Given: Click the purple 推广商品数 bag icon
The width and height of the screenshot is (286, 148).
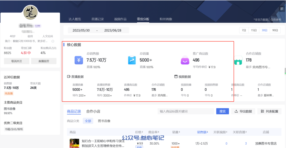Looking at the screenshot, I should coord(185,60).
